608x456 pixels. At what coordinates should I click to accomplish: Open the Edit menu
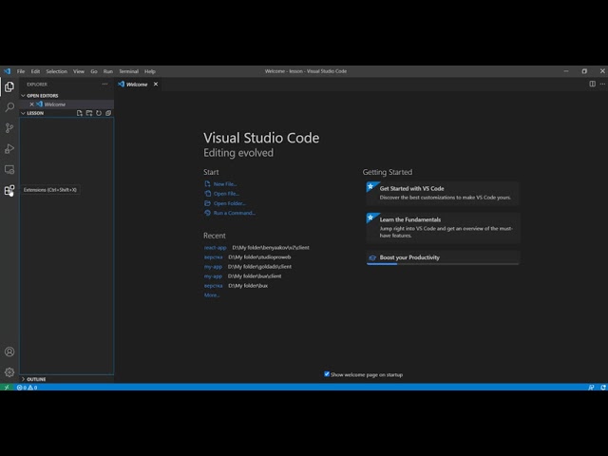tap(35, 71)
